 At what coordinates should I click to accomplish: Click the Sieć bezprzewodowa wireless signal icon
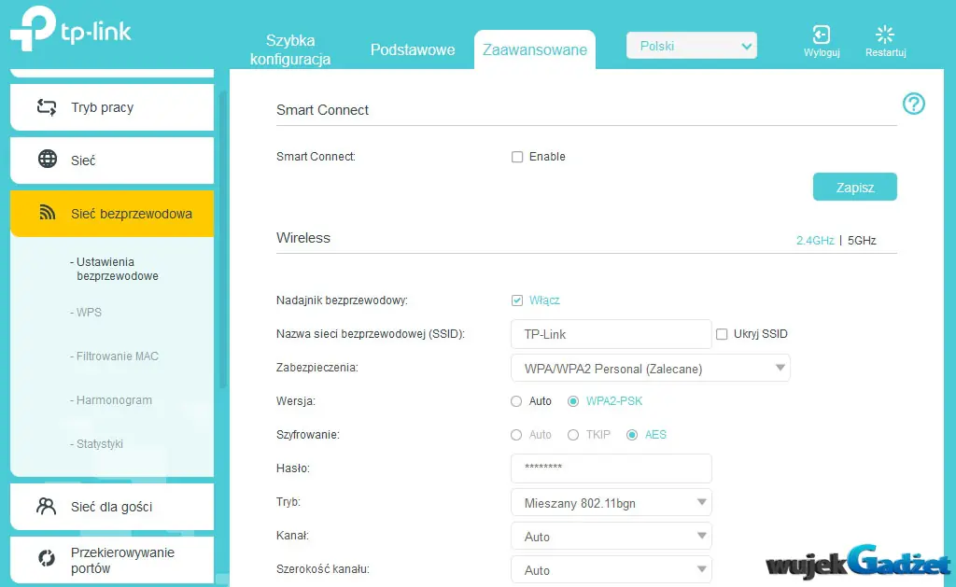coord(48,213)
